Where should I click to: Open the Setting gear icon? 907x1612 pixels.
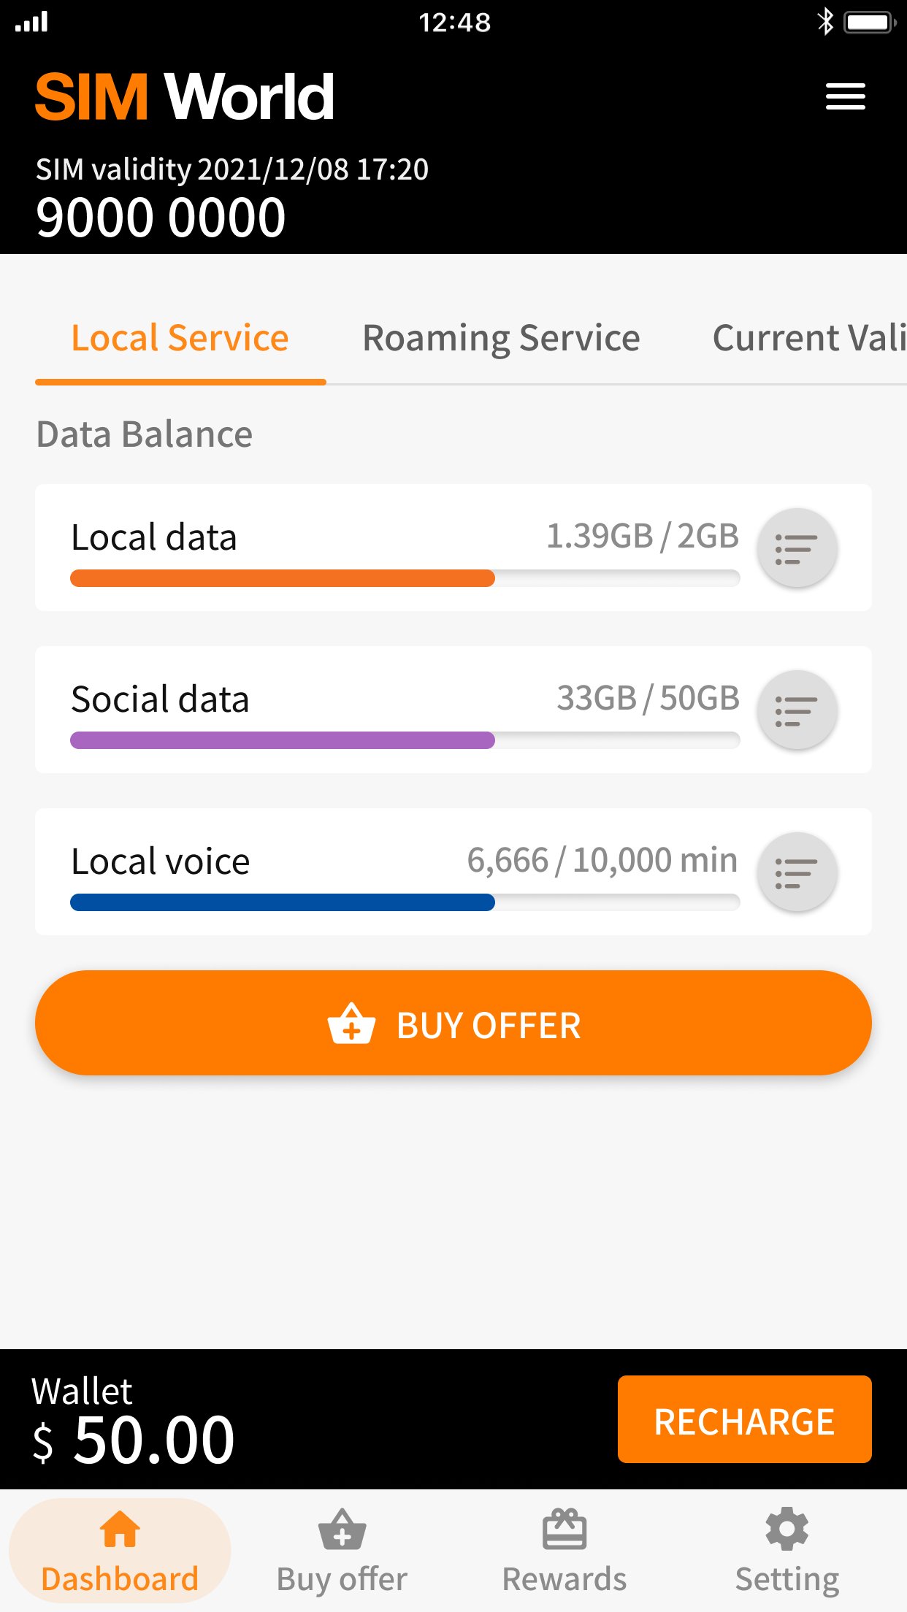coord(787,1529)
